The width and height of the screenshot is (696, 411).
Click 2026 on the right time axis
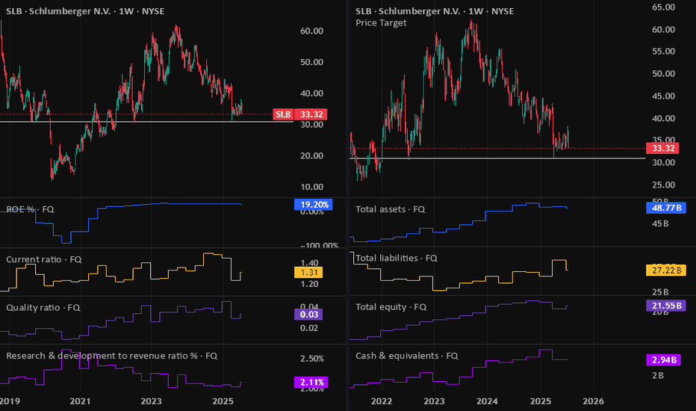pos(593,401)
